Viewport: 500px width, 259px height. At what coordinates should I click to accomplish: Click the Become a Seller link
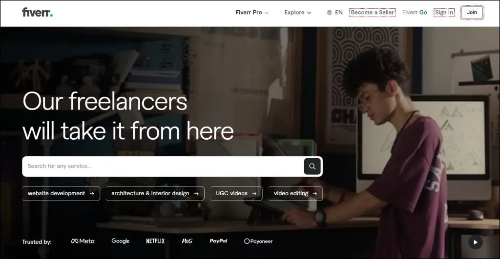click(373, 12)
